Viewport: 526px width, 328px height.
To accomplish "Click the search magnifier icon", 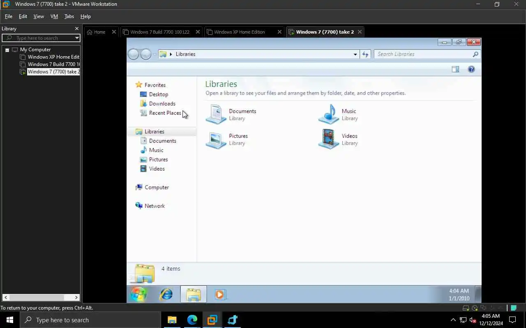I will 475,54.
